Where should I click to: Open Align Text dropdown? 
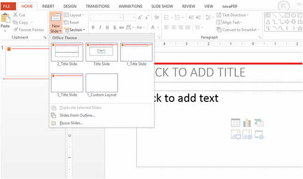click(x=229, y=23)
